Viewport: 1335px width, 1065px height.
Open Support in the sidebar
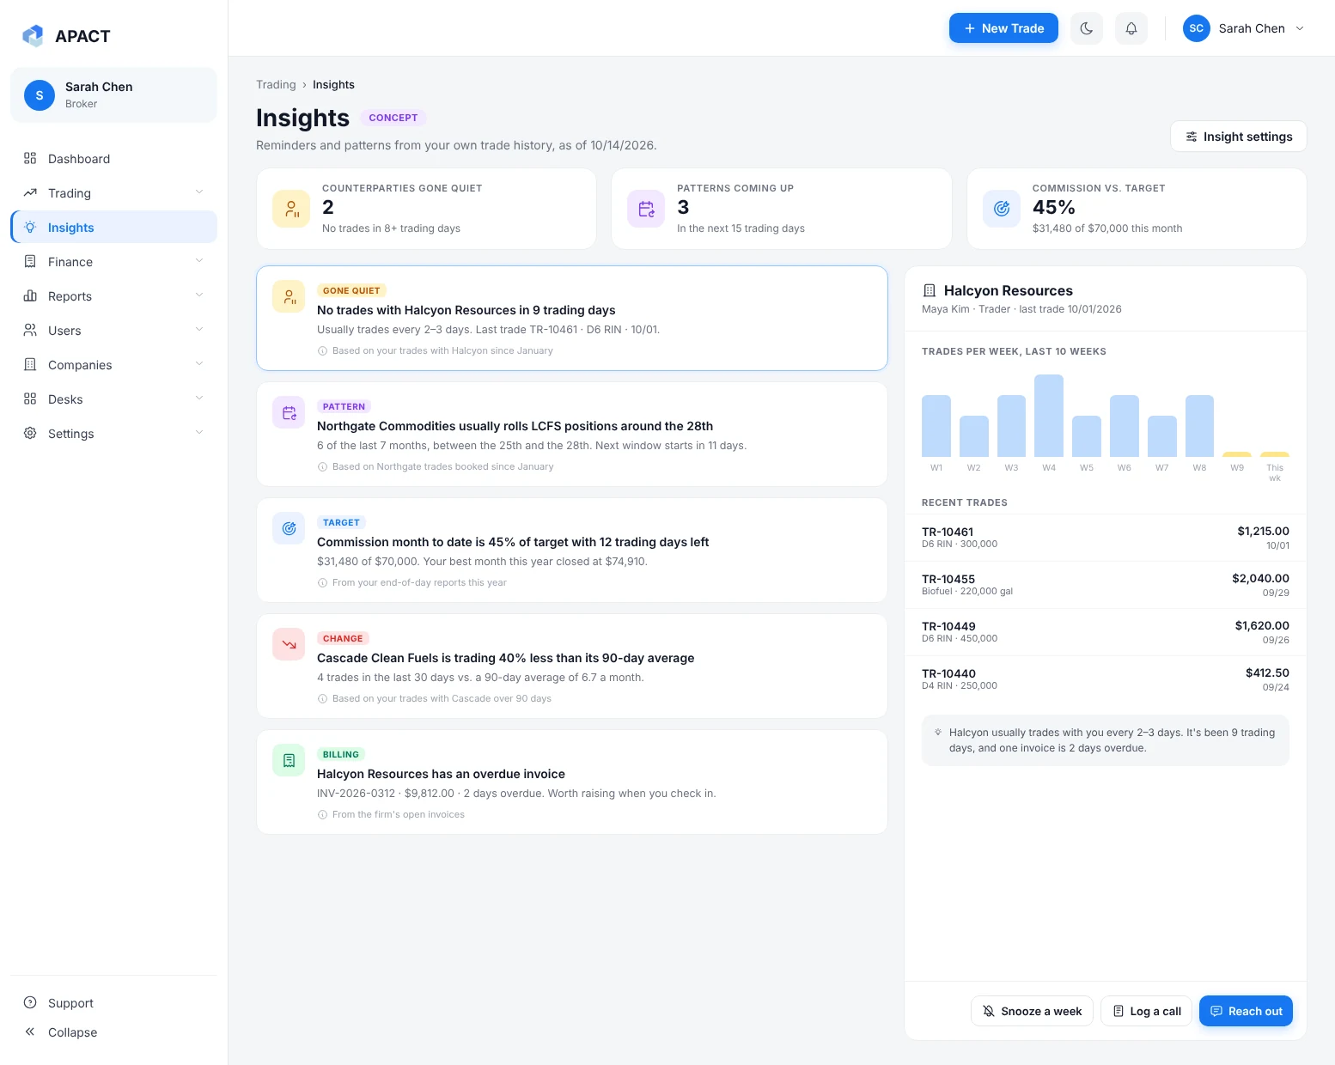pyautogui.click(x=113, y=1003)
